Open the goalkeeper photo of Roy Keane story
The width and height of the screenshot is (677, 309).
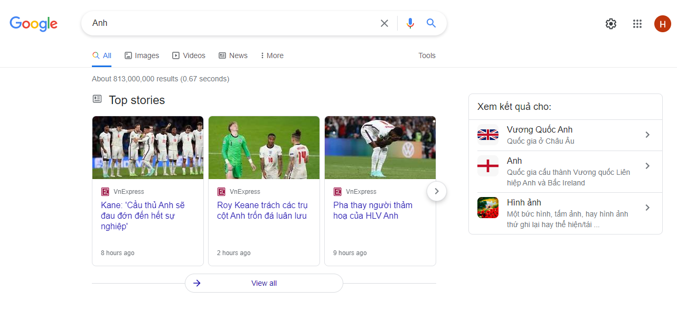tap(264, 147)
